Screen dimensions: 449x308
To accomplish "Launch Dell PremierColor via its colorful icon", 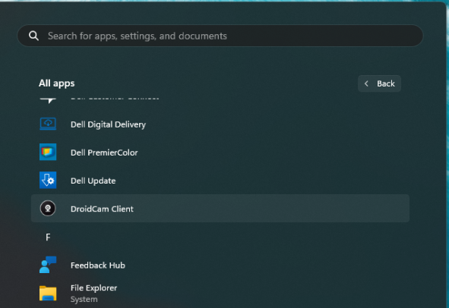I will [x=48, y=152].
